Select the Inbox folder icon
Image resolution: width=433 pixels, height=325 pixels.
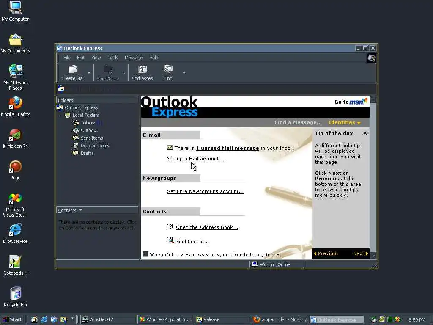point(76,123)
